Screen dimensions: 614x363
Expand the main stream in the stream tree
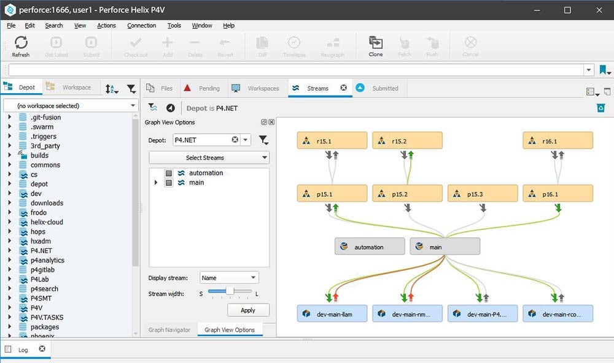(x=155, y=182)
